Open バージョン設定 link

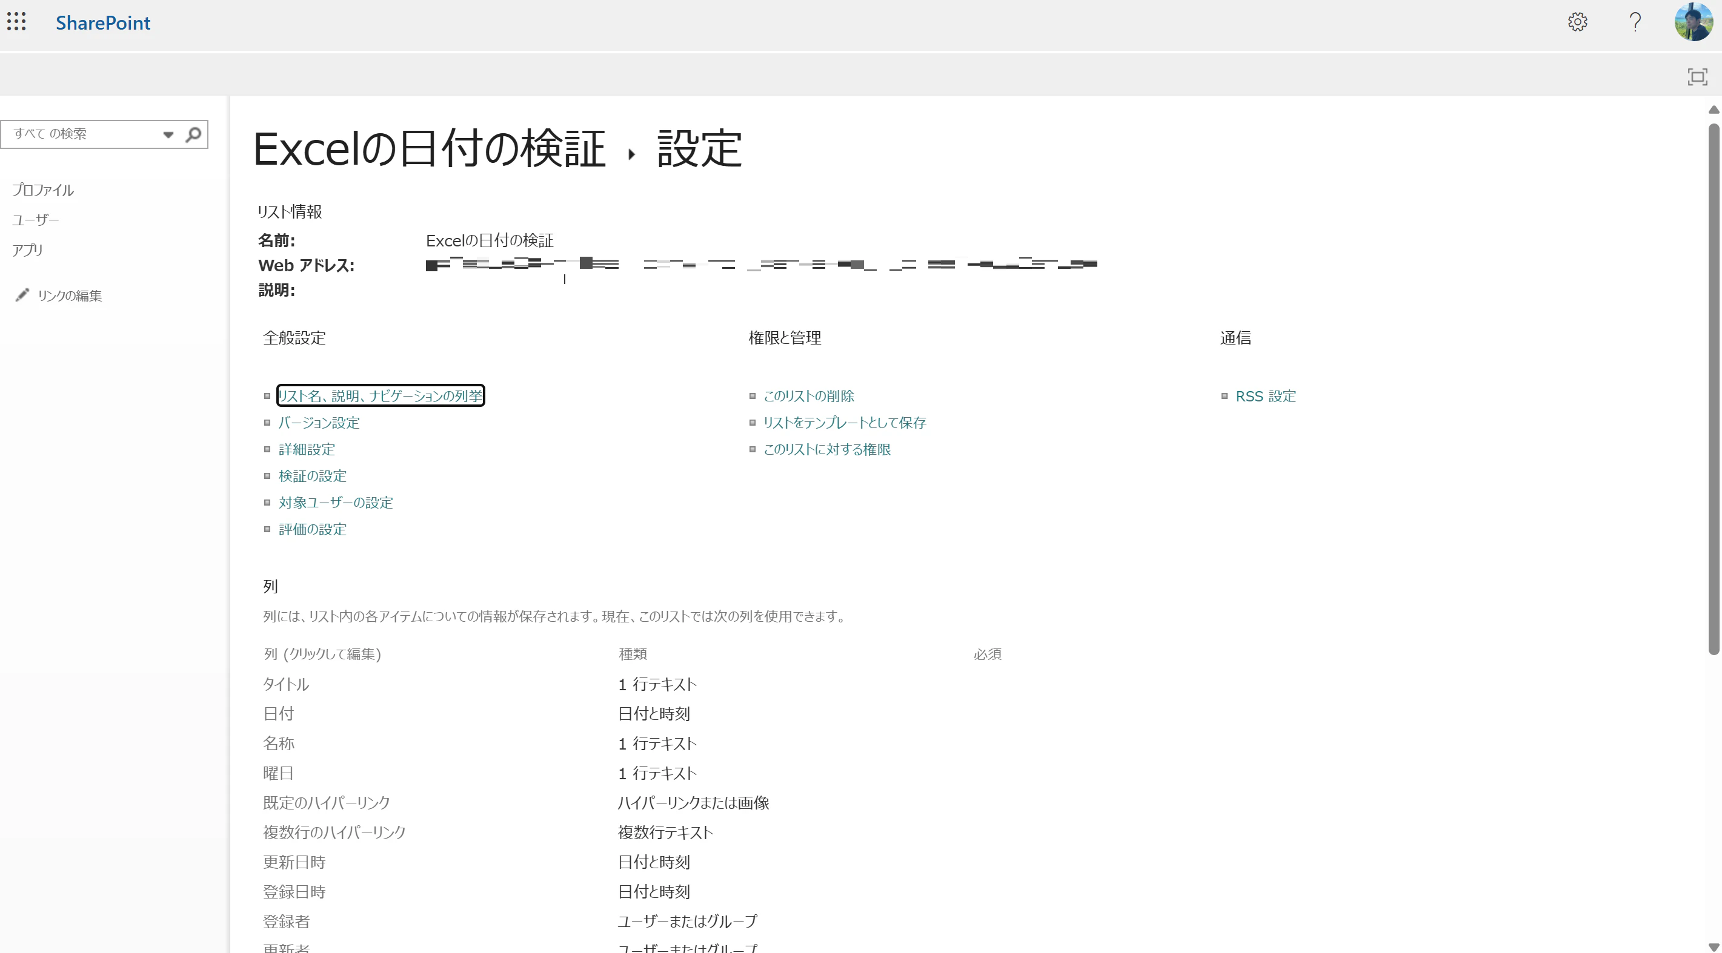click(x=318, y=422)
